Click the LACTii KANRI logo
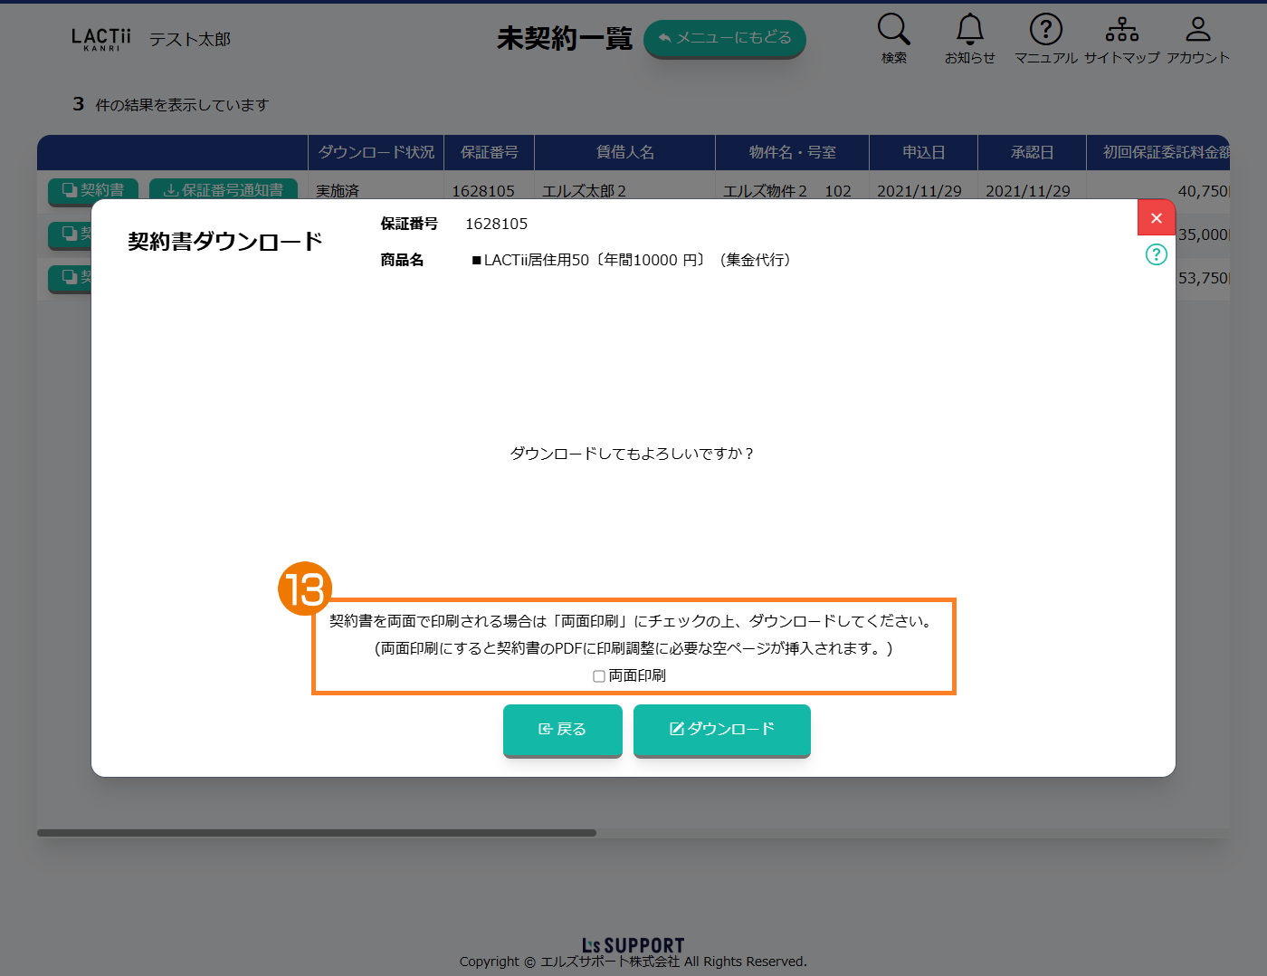 101,39
